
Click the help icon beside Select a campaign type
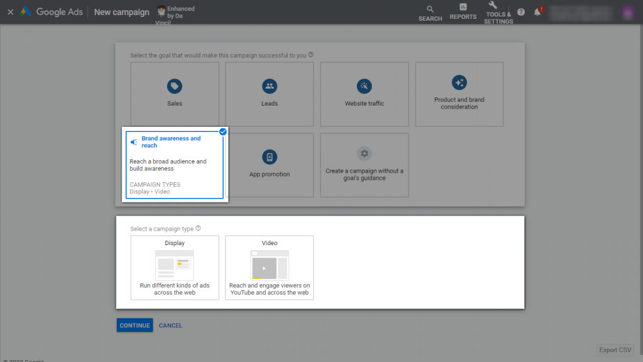coord(198,228)
